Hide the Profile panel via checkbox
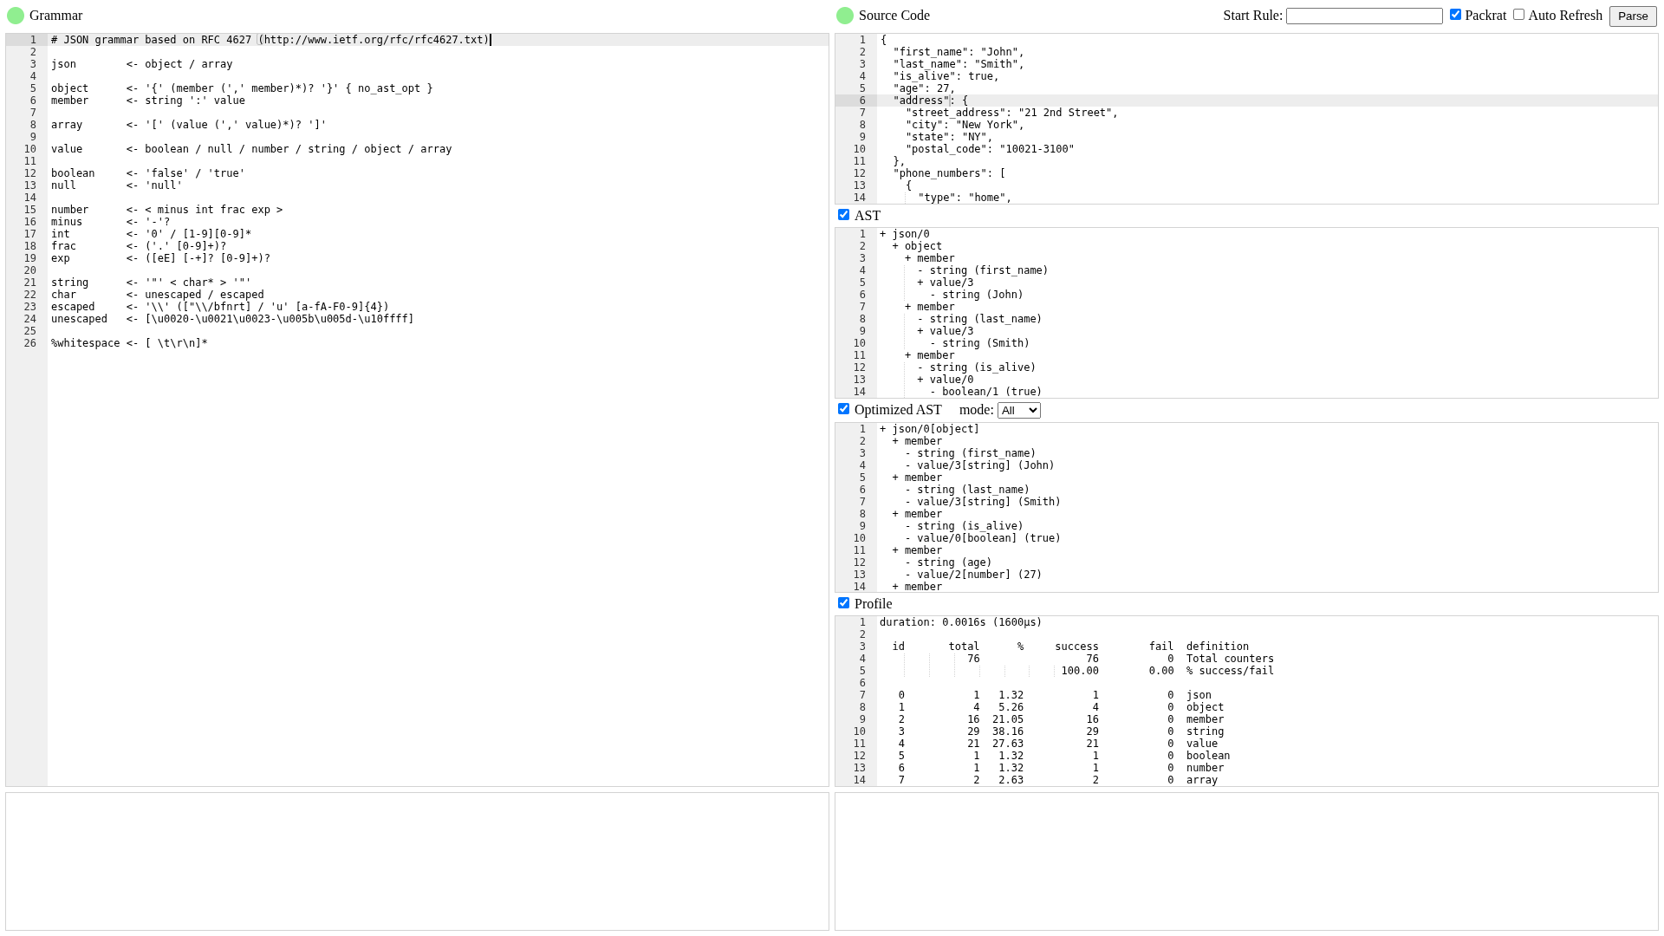Viewport: 1664px width, 936px height. coord(843,603)
